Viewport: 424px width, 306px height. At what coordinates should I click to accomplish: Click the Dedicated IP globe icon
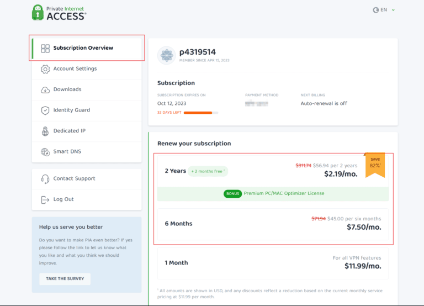click(45, 131)
